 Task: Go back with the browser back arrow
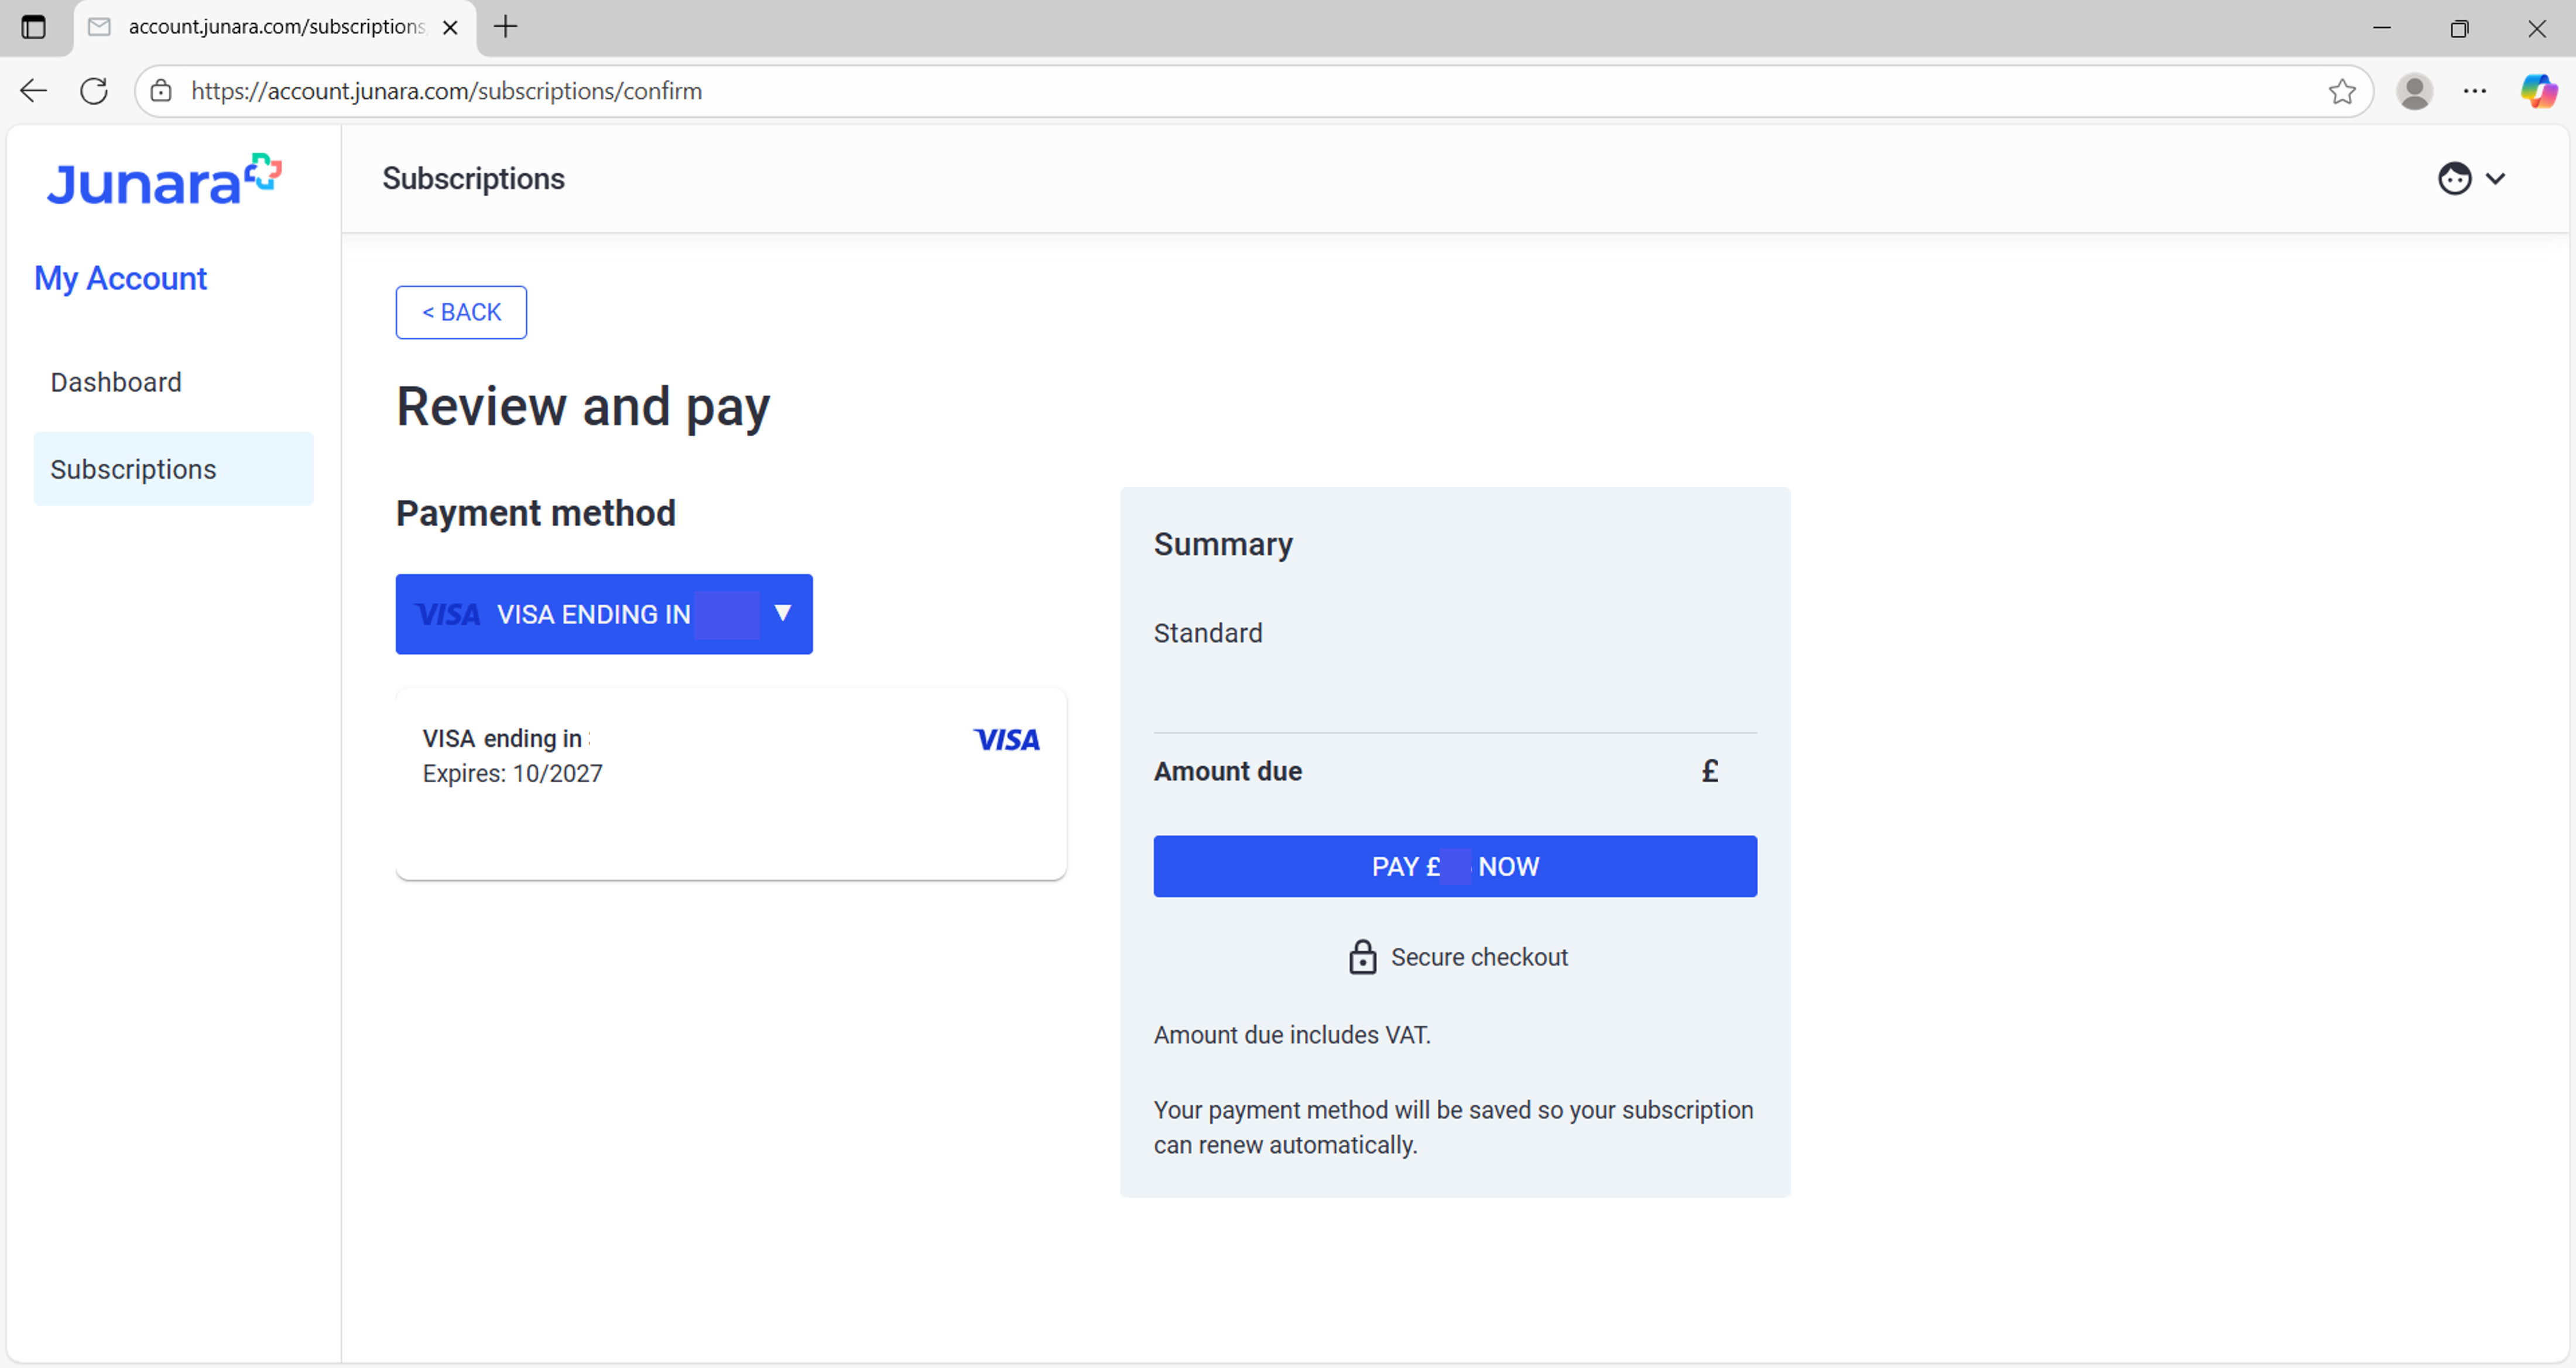[33, 91]
